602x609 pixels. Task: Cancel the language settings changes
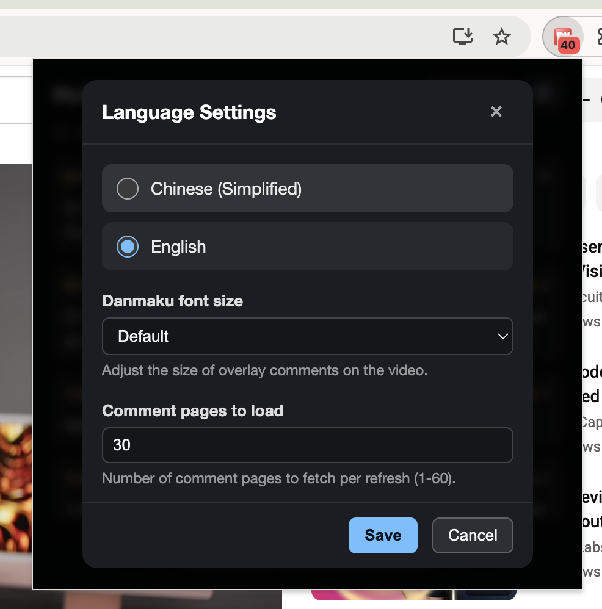473,535
